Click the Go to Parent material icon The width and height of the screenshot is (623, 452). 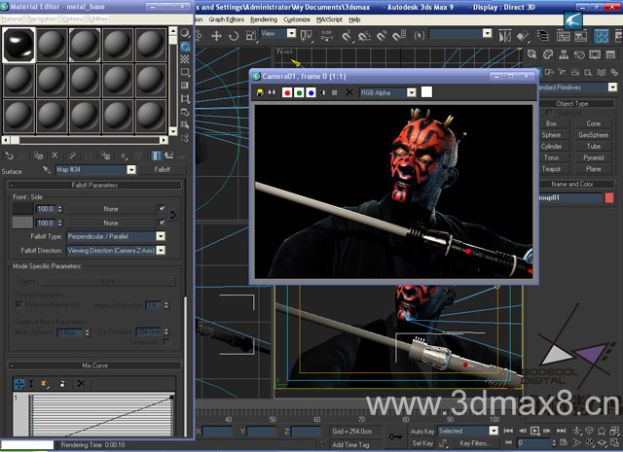pyautogui.click(x=169, y=156)
